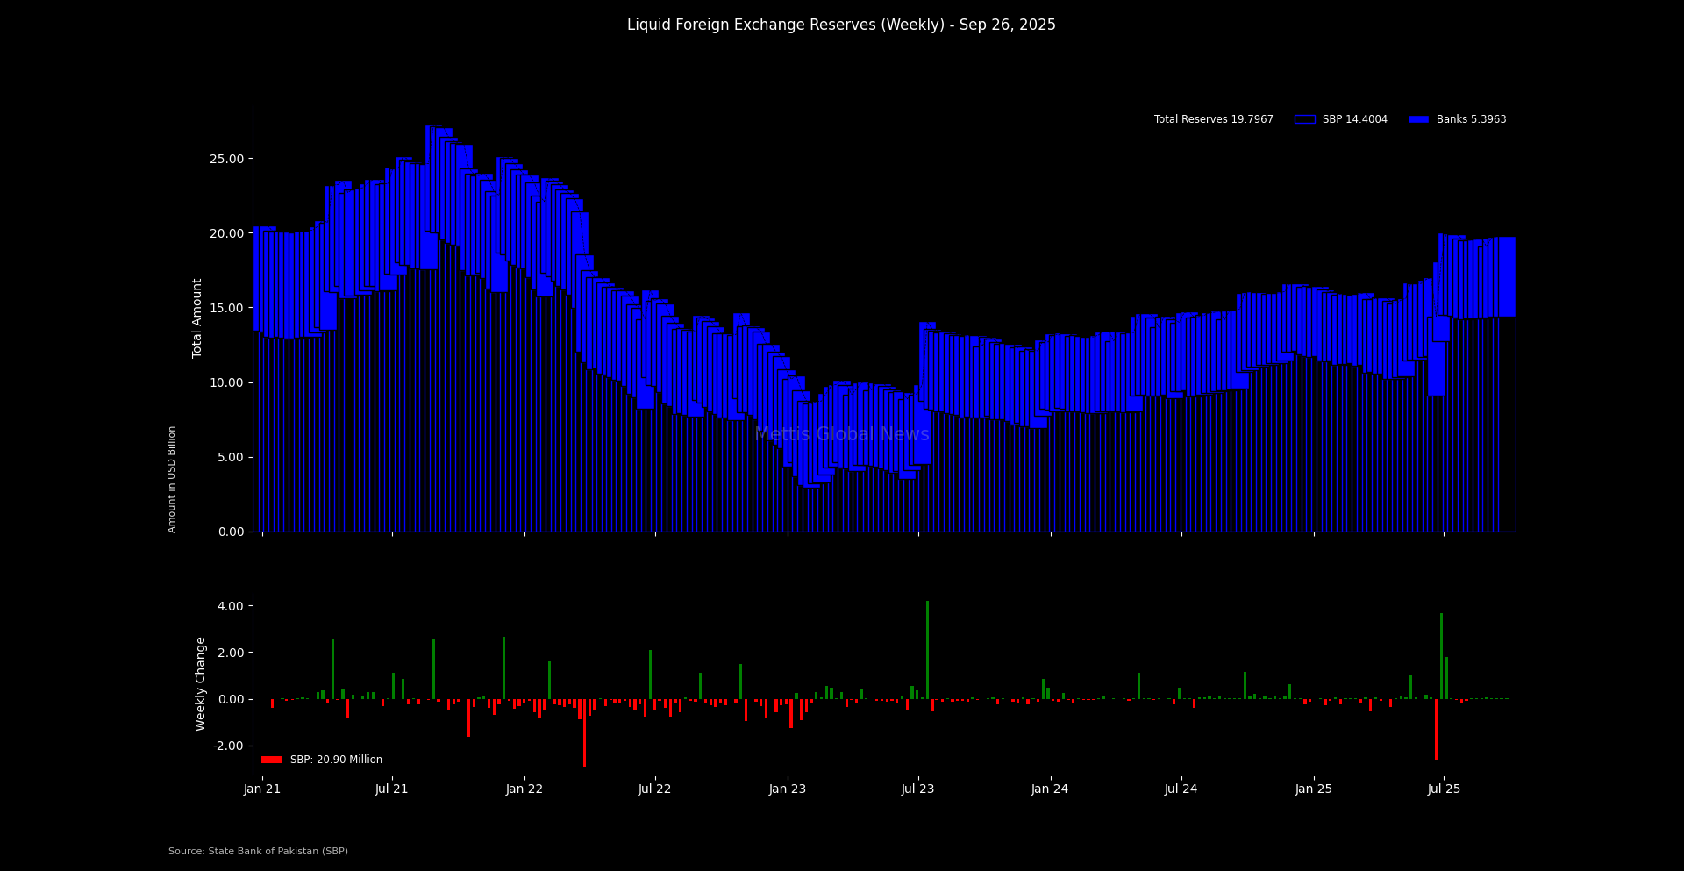The height and width of the screenshot is (871, 1684).
Task: Click the red SBP weekly change swatch
Action: [x=272, y=760]
